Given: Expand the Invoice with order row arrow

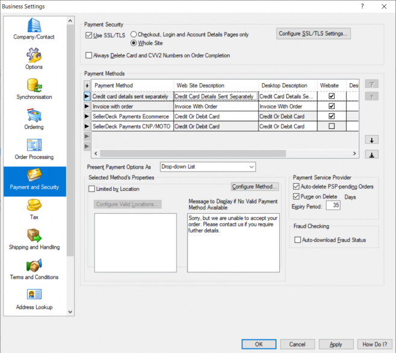Looking at the screenshot, I should (87, 107).
